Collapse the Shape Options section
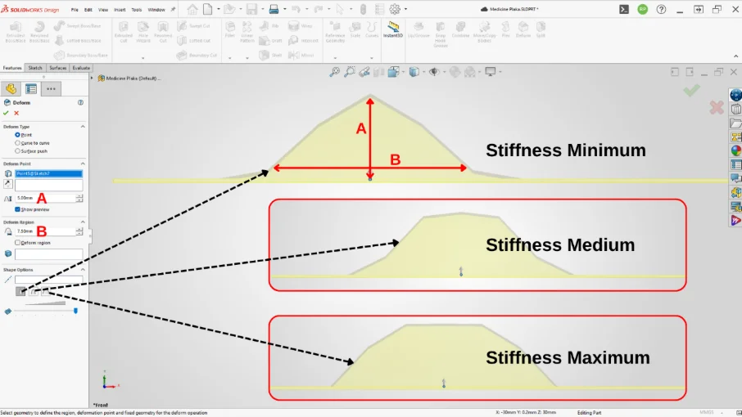This screenshot has height=417, width=742. point(83,270)
